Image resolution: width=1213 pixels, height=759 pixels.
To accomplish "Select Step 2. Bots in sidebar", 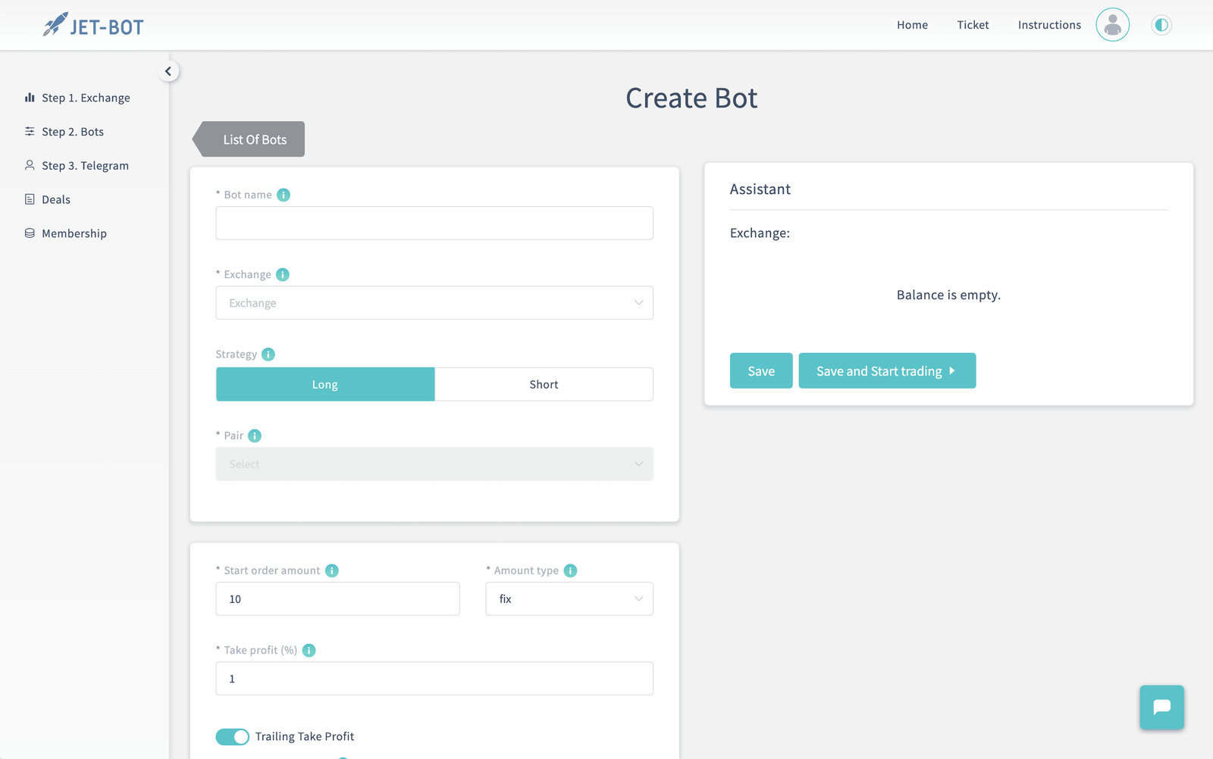I will (x=73, y=131).
